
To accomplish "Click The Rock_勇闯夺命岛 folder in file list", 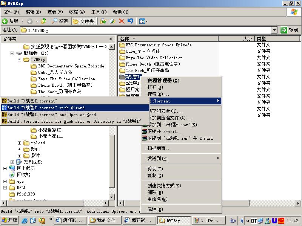I will click(x=147, y=70).
